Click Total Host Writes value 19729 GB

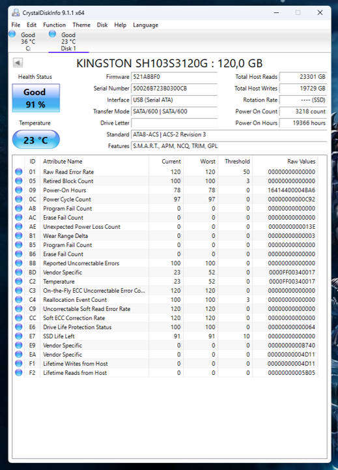(303, 89)
